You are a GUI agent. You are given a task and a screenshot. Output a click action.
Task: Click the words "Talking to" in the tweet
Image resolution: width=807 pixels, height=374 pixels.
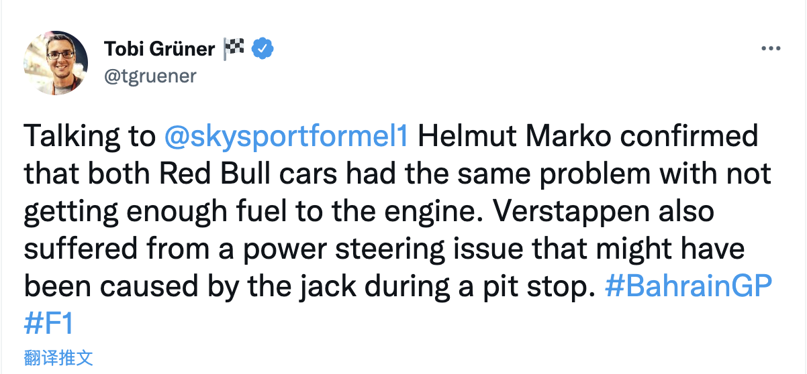tap(90, 137)
